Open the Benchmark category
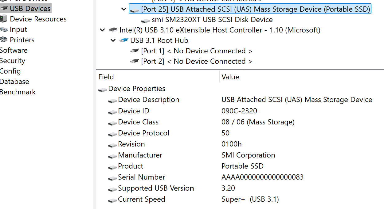This screenshot has width=384, height=209. pos(18,92)
